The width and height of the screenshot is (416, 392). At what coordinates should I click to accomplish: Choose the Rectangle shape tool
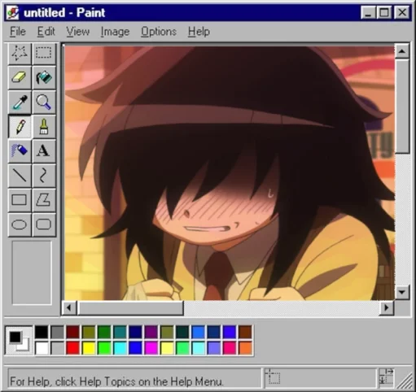click(20, 200)
